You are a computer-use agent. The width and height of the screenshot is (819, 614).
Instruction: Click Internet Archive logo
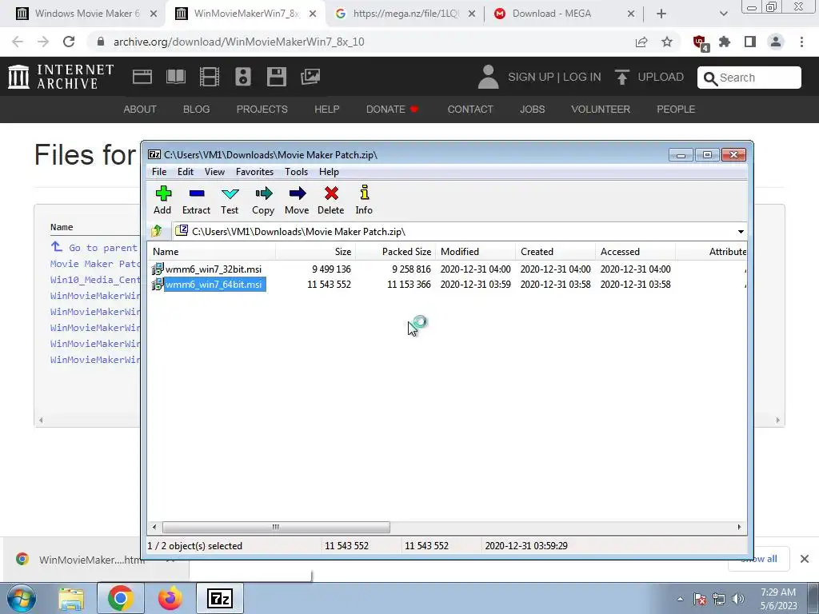coord(61,76)
